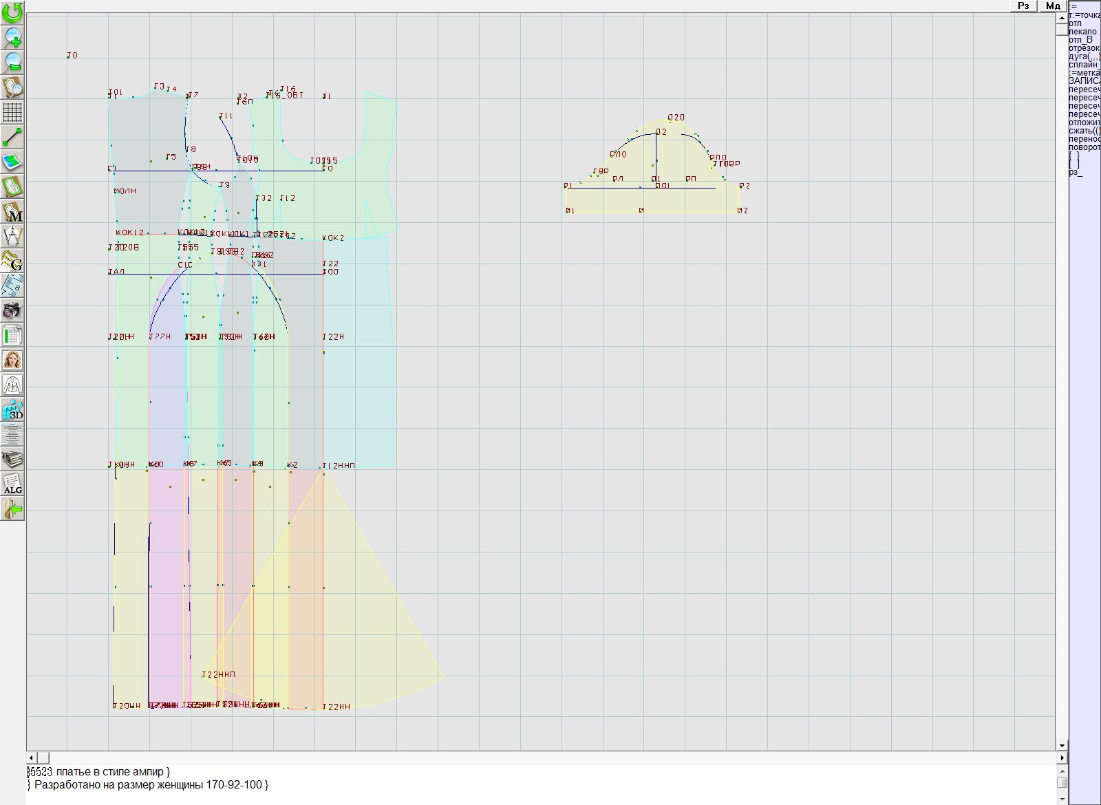The height and width of the screenshot is (805, 1101).
Task: Zoom in with the magnifier plus icon
Action: tap(12, 37)
